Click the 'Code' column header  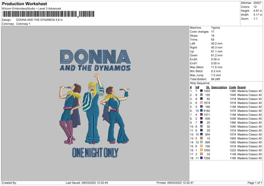pos(232,87)
